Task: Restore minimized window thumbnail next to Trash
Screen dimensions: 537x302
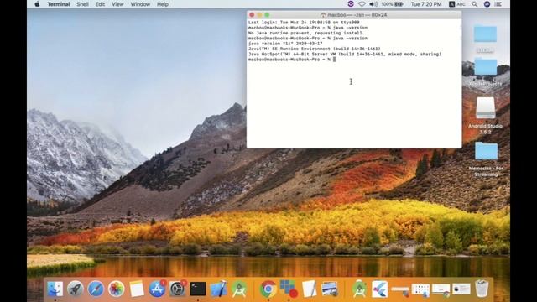Action: [461, 289]
